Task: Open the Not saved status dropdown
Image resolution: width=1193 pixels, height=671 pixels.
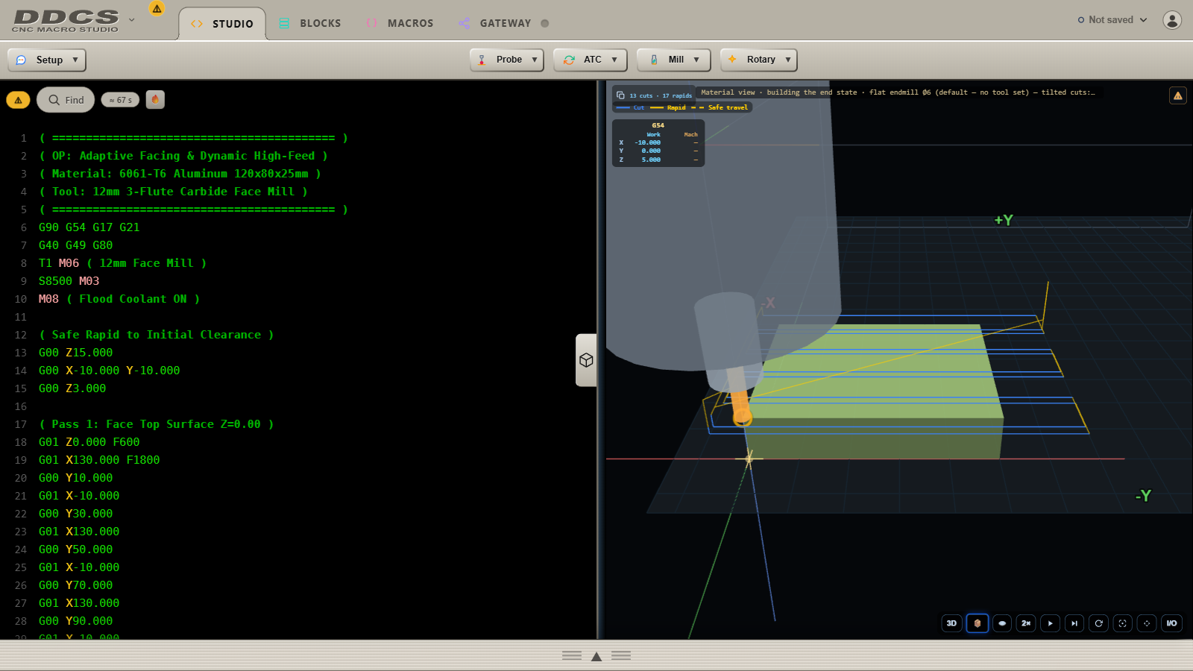Action: [x=1112, y=20]
